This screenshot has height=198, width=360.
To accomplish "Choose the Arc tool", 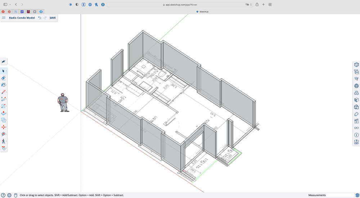I will coord(3,99).
